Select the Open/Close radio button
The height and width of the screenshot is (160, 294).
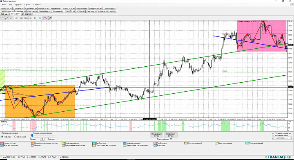(16, 137)
